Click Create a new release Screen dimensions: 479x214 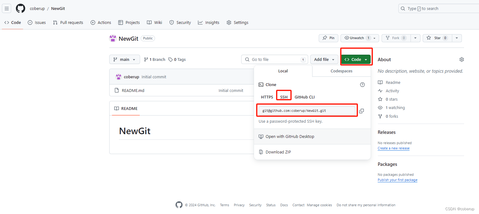tap(393, 148)
